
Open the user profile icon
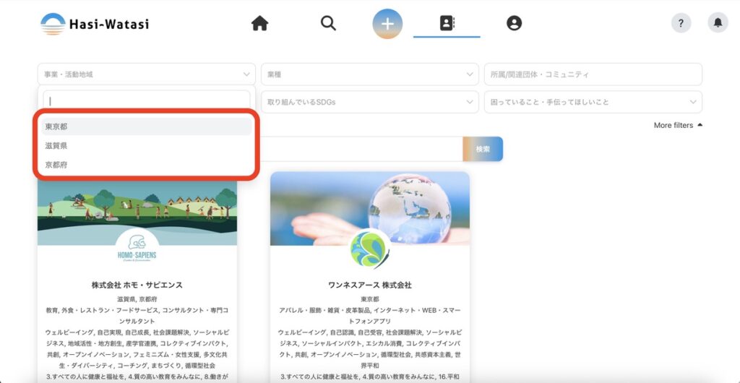(x=514, y=24)
